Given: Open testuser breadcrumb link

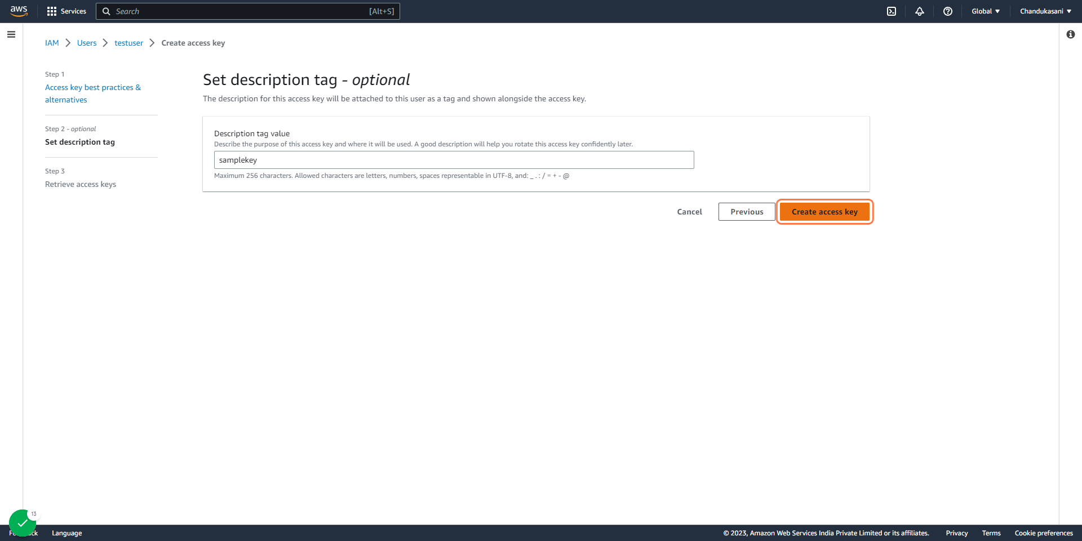Looking at the screenshot, I should pos(129,43).
